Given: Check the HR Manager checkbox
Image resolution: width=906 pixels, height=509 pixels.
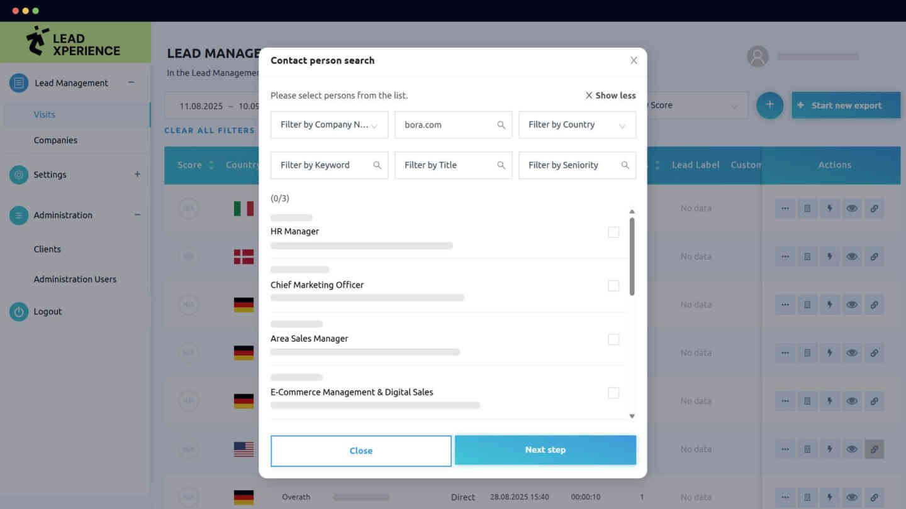Looking at the screenshot, I should (613, 233).
